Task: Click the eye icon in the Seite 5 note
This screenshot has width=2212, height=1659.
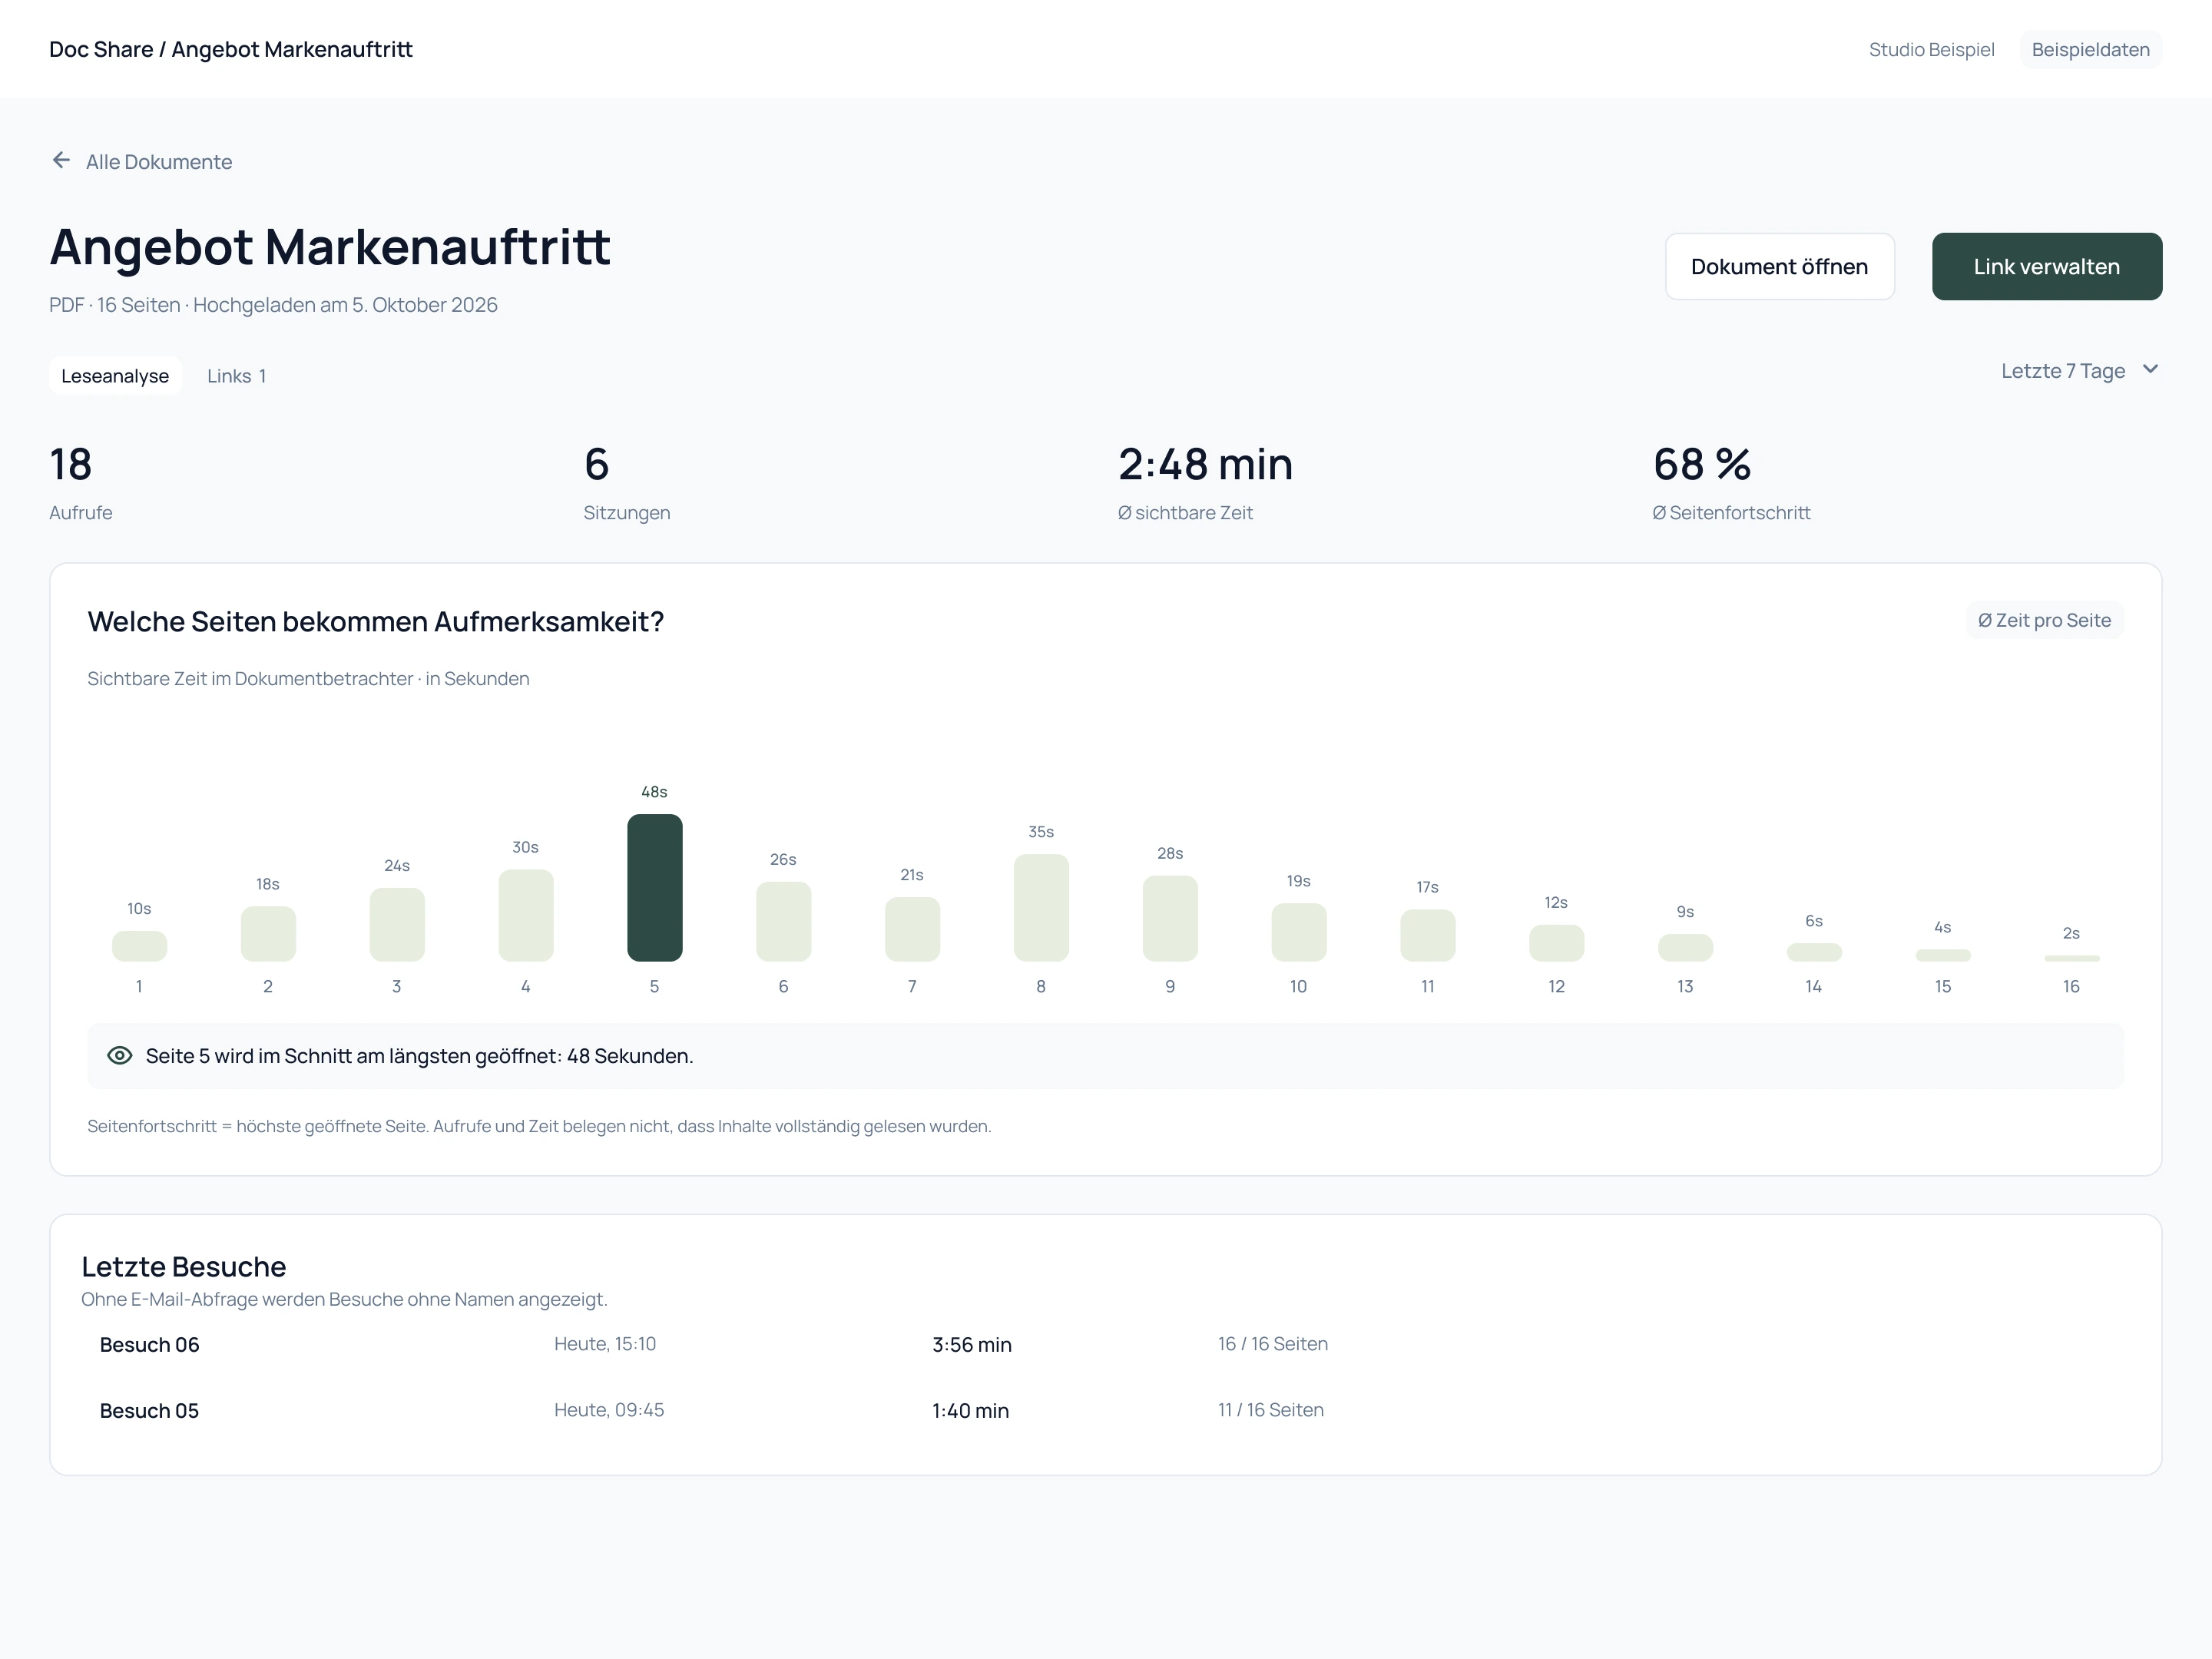Action: click(119, 1056)
